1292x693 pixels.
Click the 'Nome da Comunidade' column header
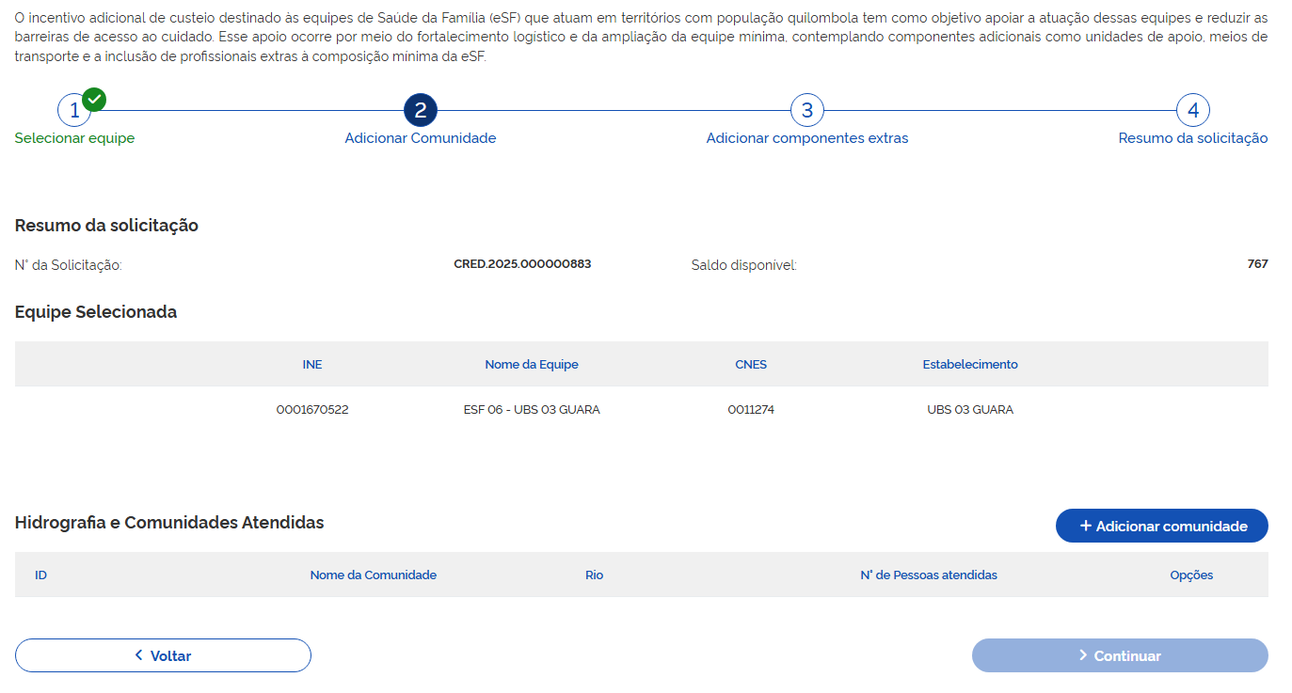(x=373, y=575)
